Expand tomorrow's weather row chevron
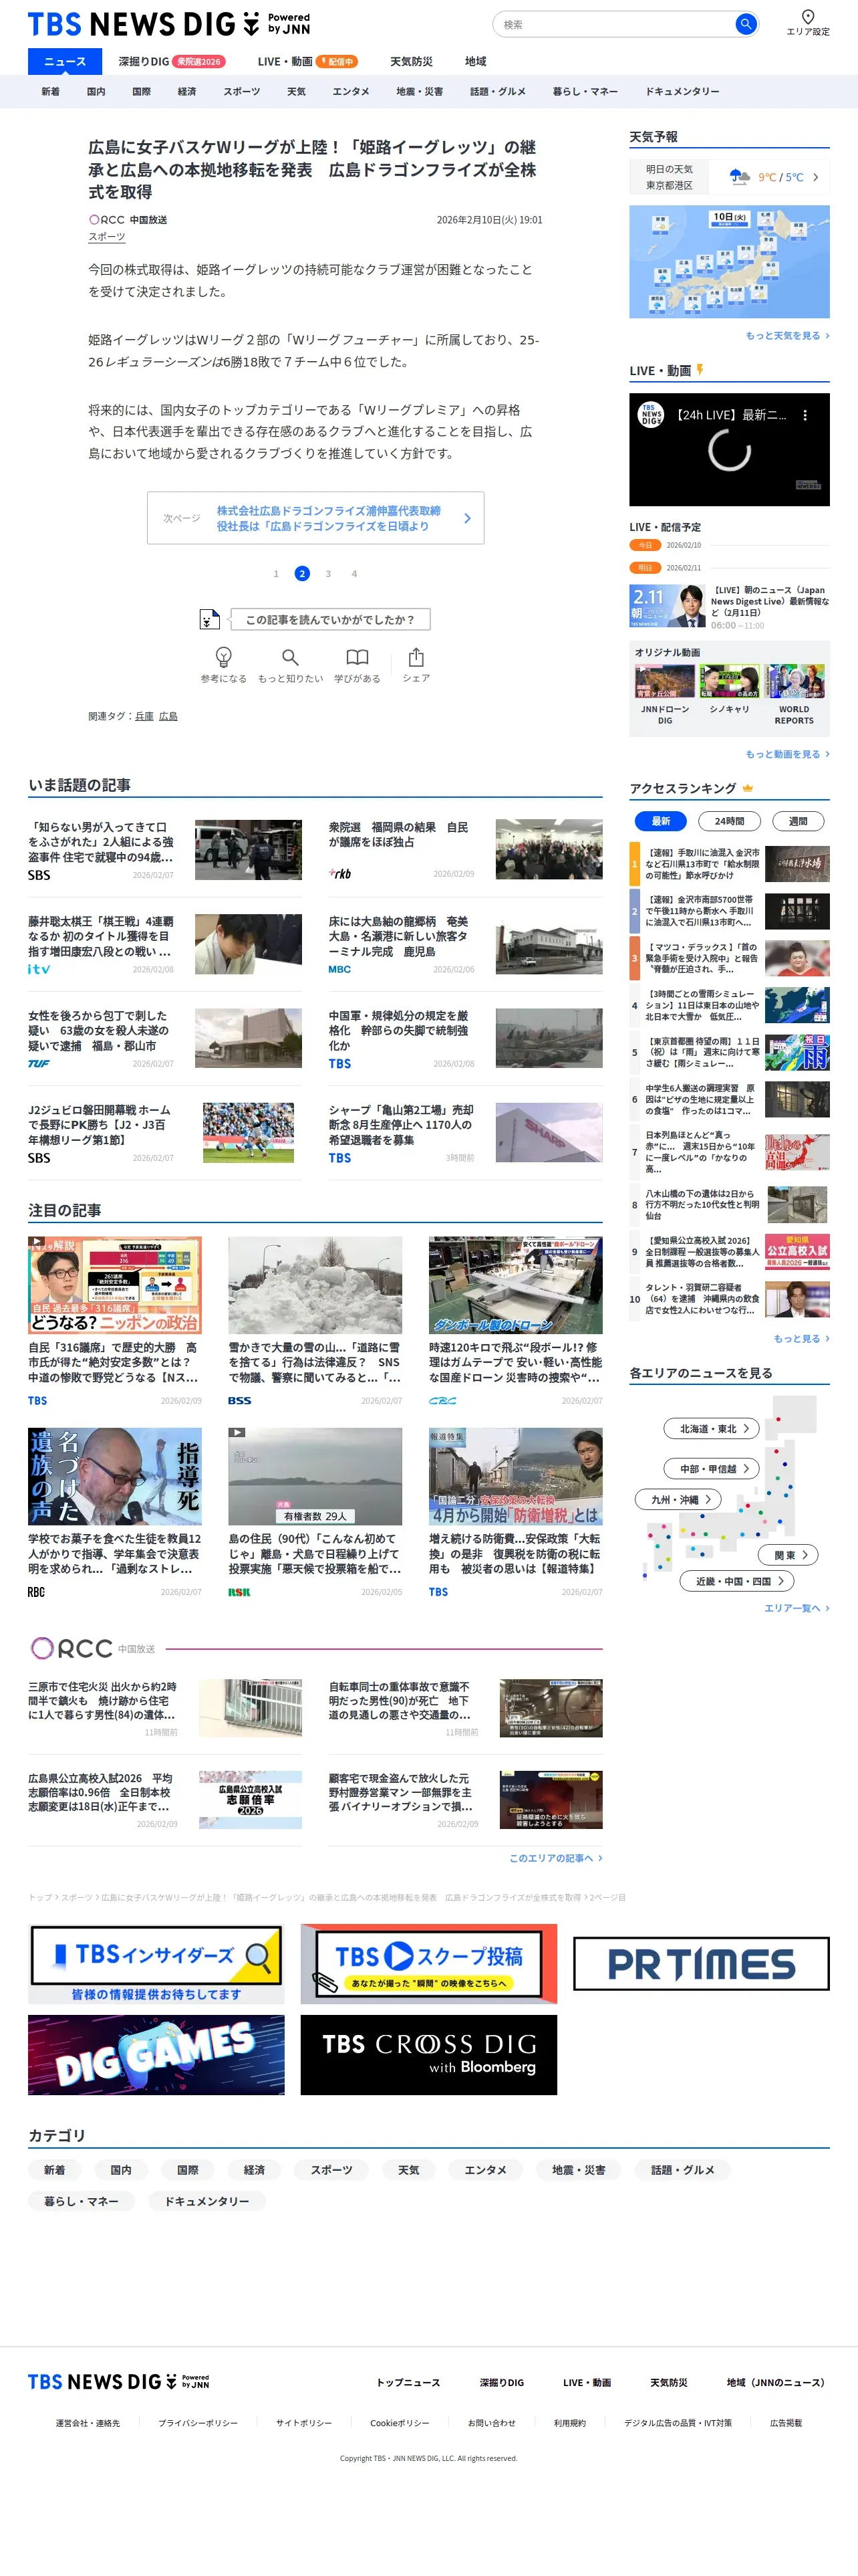858x2576 pixels. (x=815, y=177)
